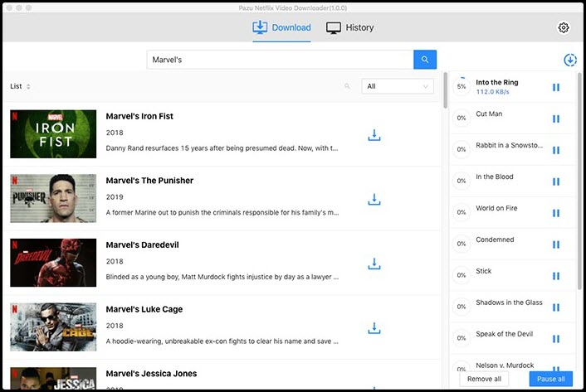Image resolution: width=586 pixels, height=392 pixels.
Task: Download Marvel's Daredevil
Action: [x=374, y=264]
